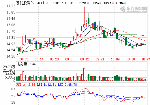This screenshot has height=105, width=150.
Task: Click the 10-18 date label
Action: coord(131,59)
